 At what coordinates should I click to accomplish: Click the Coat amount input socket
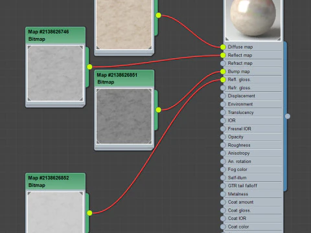pos(223,202)
